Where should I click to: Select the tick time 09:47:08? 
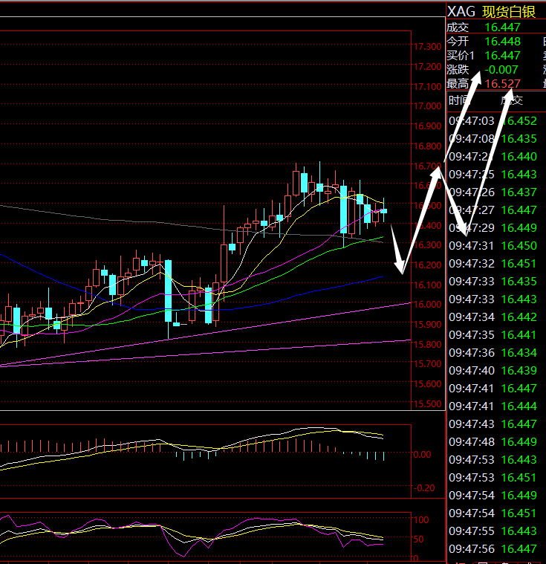[472, 139]
